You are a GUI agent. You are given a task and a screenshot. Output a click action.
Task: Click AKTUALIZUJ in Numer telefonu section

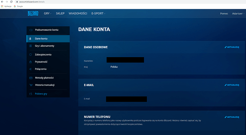232,117
